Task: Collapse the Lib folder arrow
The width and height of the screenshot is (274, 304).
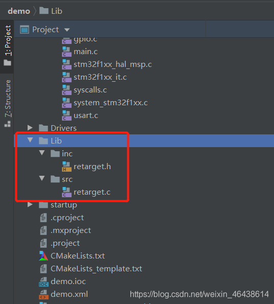Action: 30,140
